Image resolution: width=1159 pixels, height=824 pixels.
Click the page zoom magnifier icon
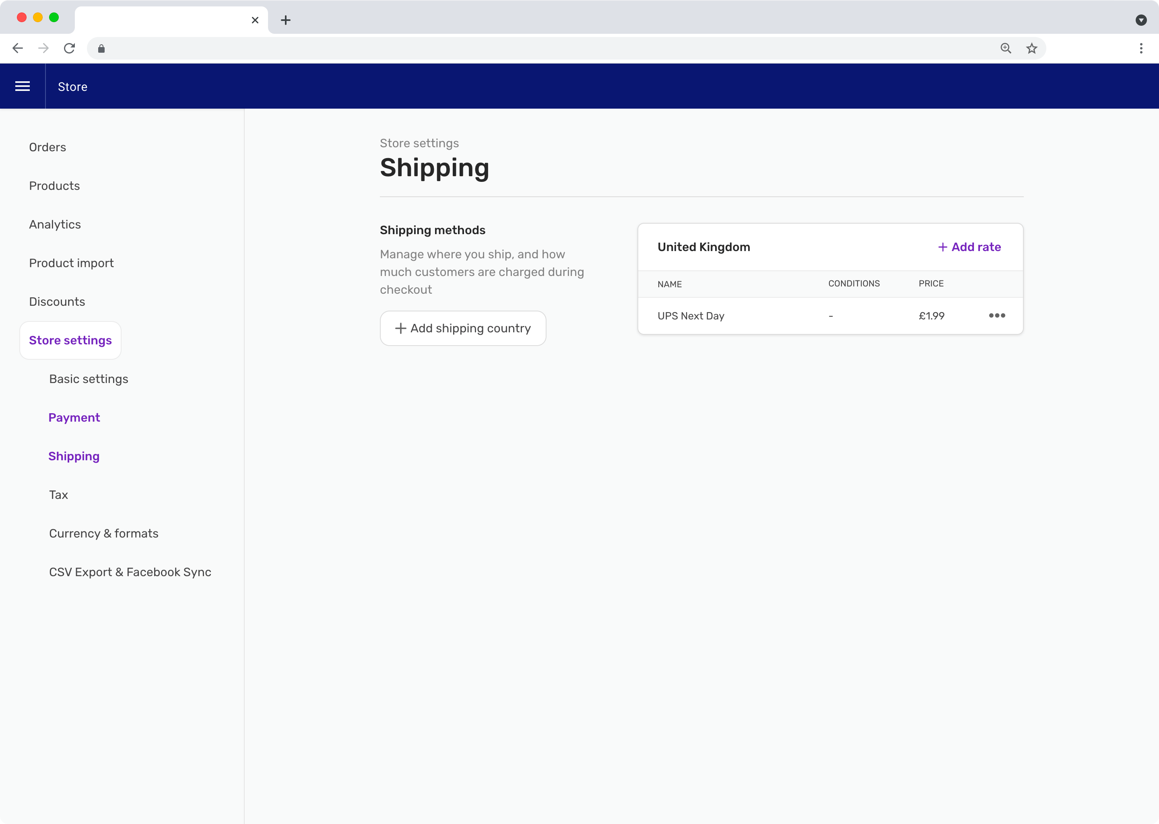1006,48
